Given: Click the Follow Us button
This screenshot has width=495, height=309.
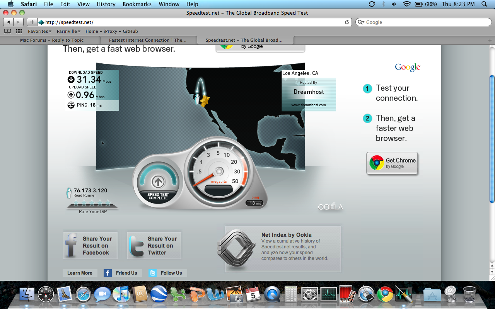Looking at the screenshot, I should coord(167,273).
